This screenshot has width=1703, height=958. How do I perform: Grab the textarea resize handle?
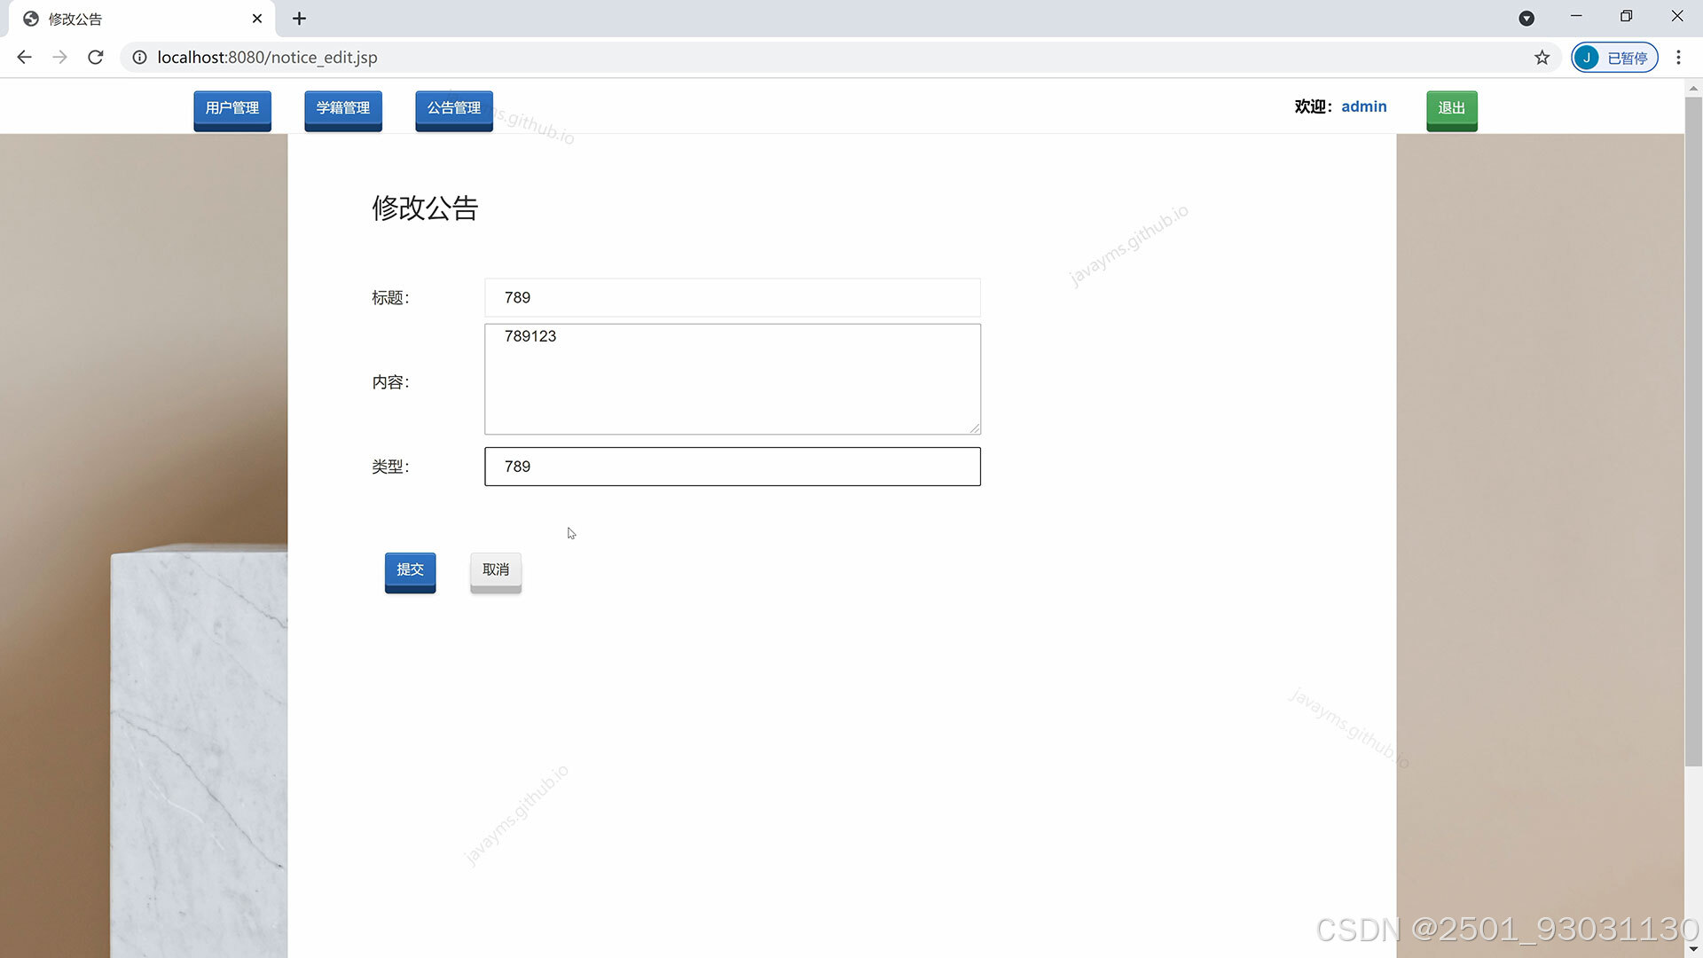(x=975, y=428)
